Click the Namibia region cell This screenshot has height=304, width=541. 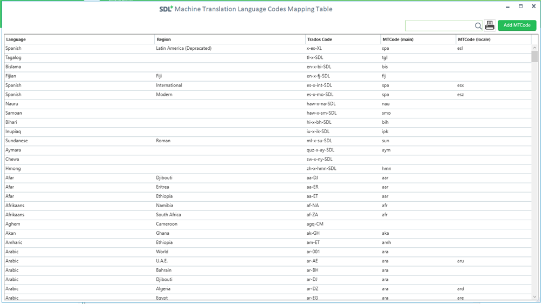coord(164,206)
